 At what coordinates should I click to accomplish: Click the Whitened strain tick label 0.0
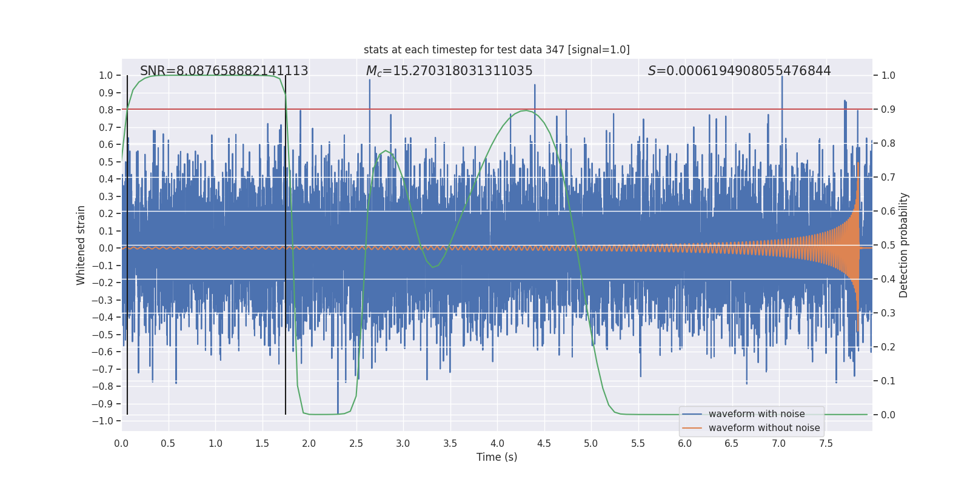click(106, 248)
